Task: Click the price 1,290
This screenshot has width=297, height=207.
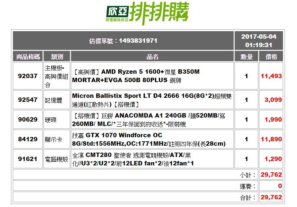Action: 273,159
